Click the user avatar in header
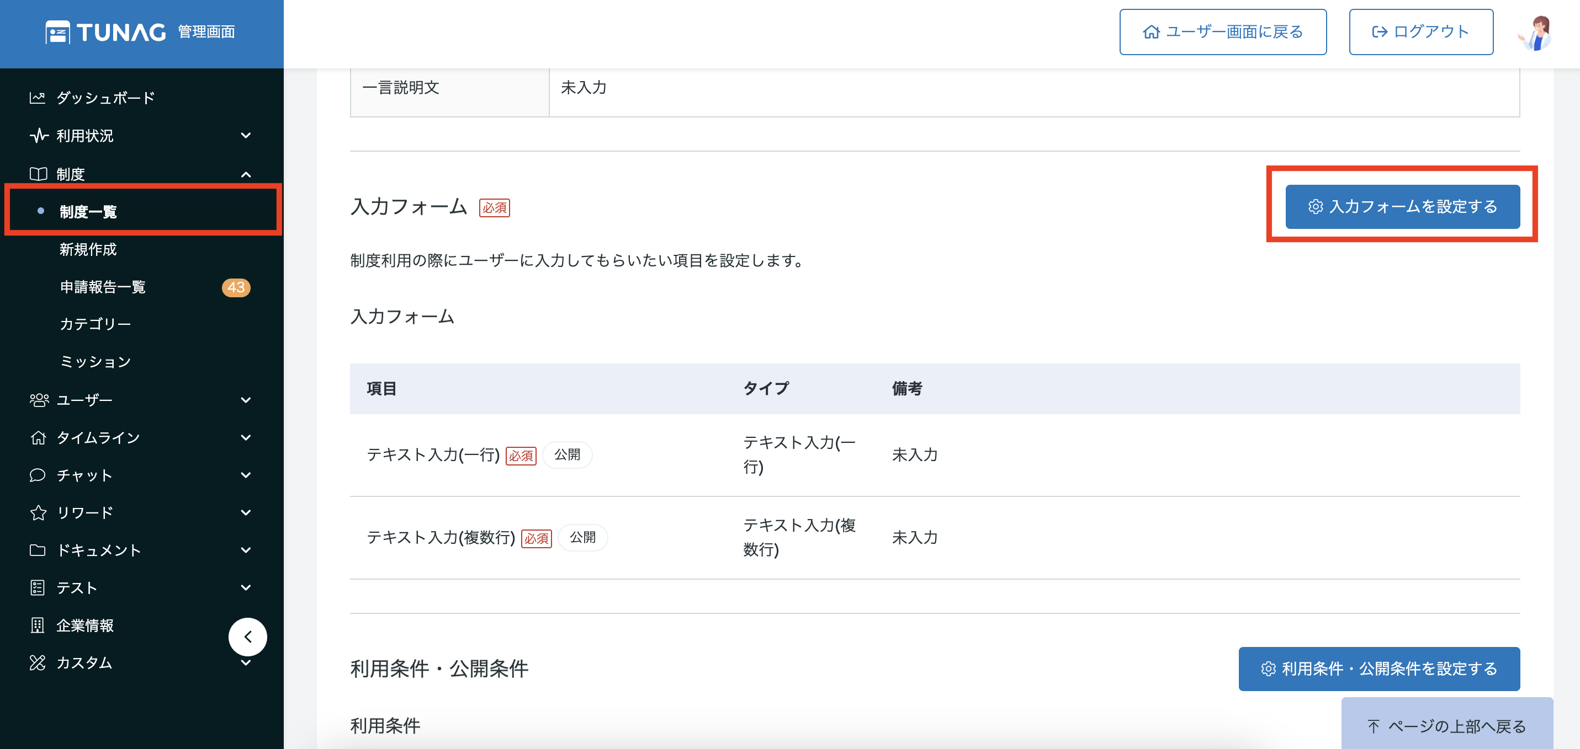The height and width of the screenshot is (749, 1580). click(x=1535, y=33)
